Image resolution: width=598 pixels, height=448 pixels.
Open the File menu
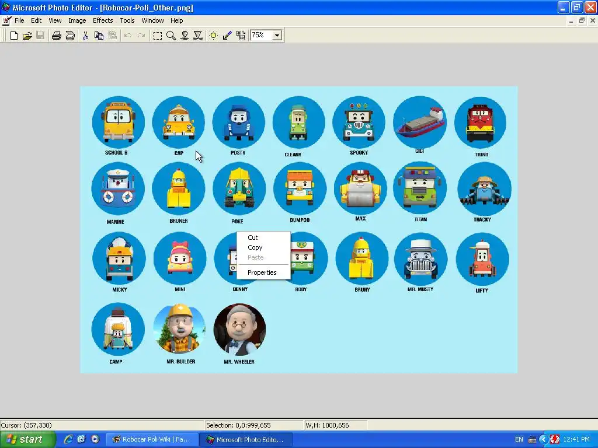pos(19,20)
